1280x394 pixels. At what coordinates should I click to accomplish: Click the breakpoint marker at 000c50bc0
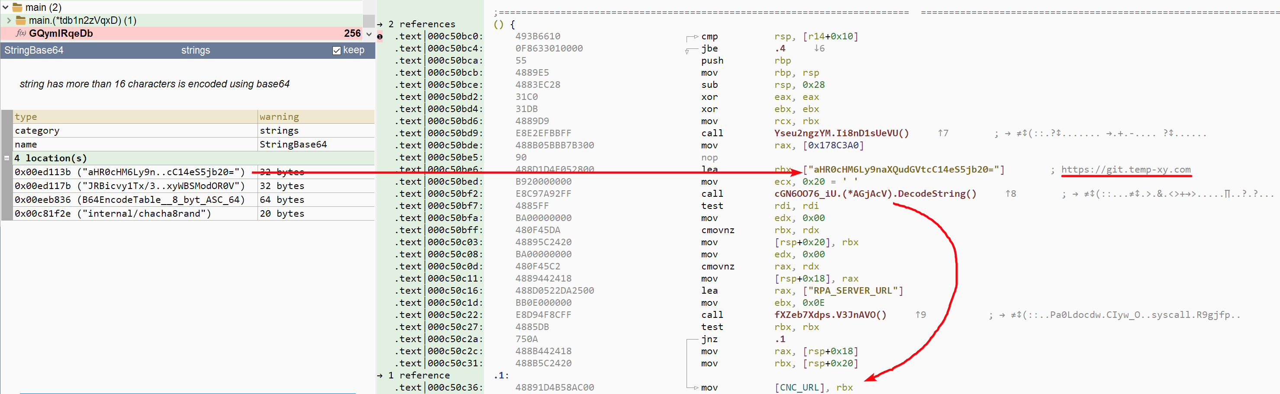[380, 36]
